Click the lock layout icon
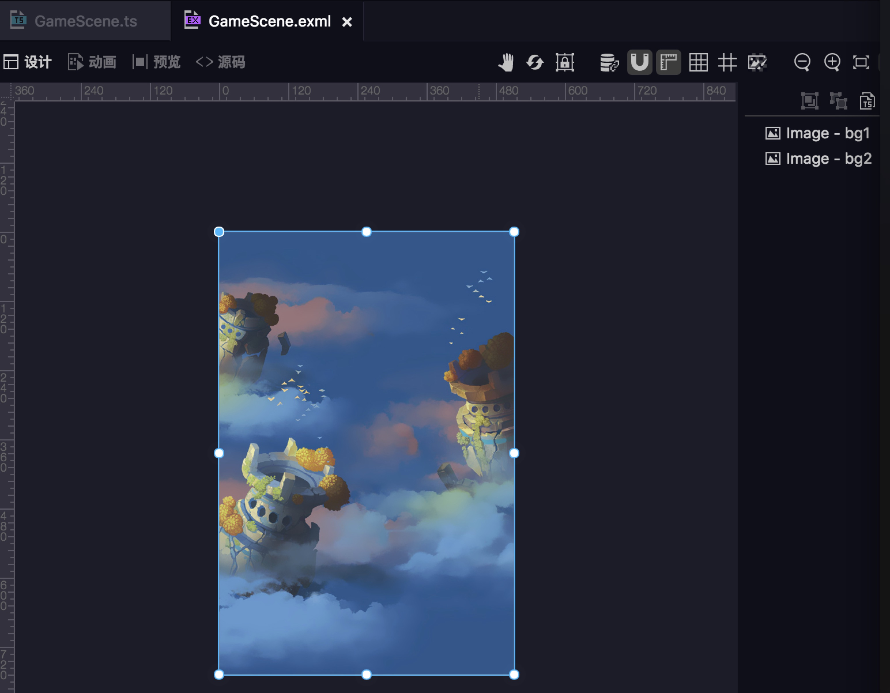This screenshot has height=693, width=890. pos(564,62)
